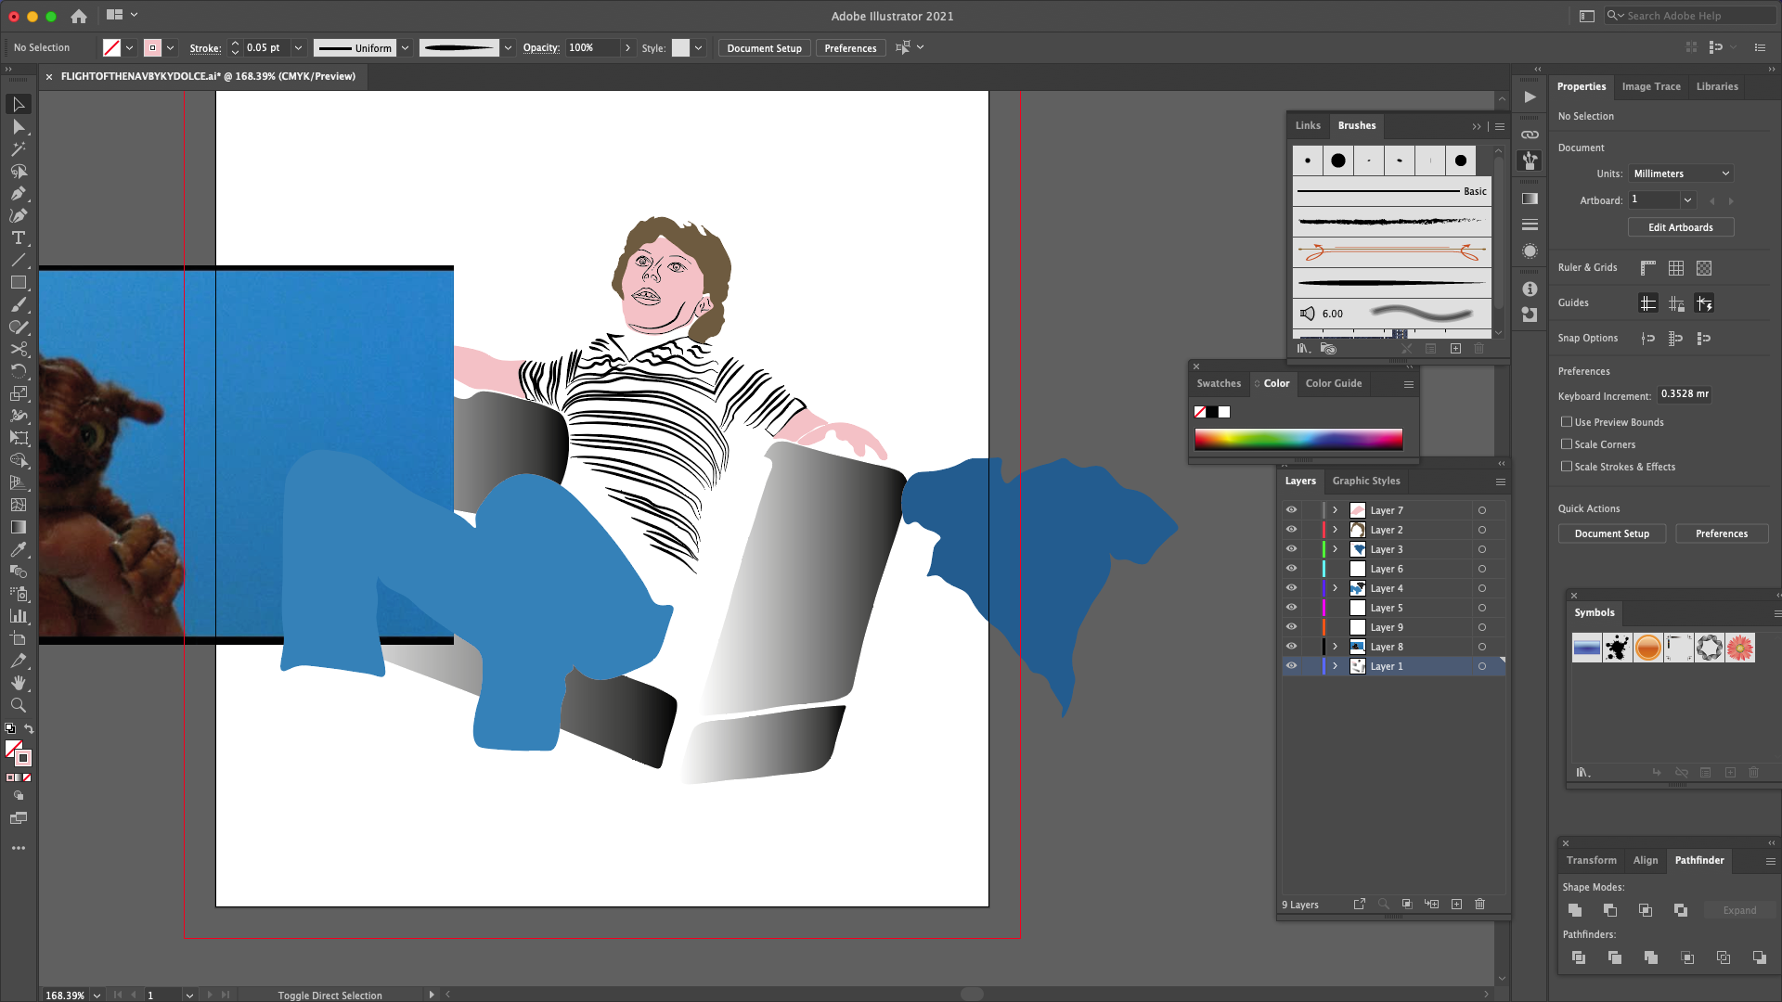
Task: Click the Edit Artboards button
Action: (1681, 227)
